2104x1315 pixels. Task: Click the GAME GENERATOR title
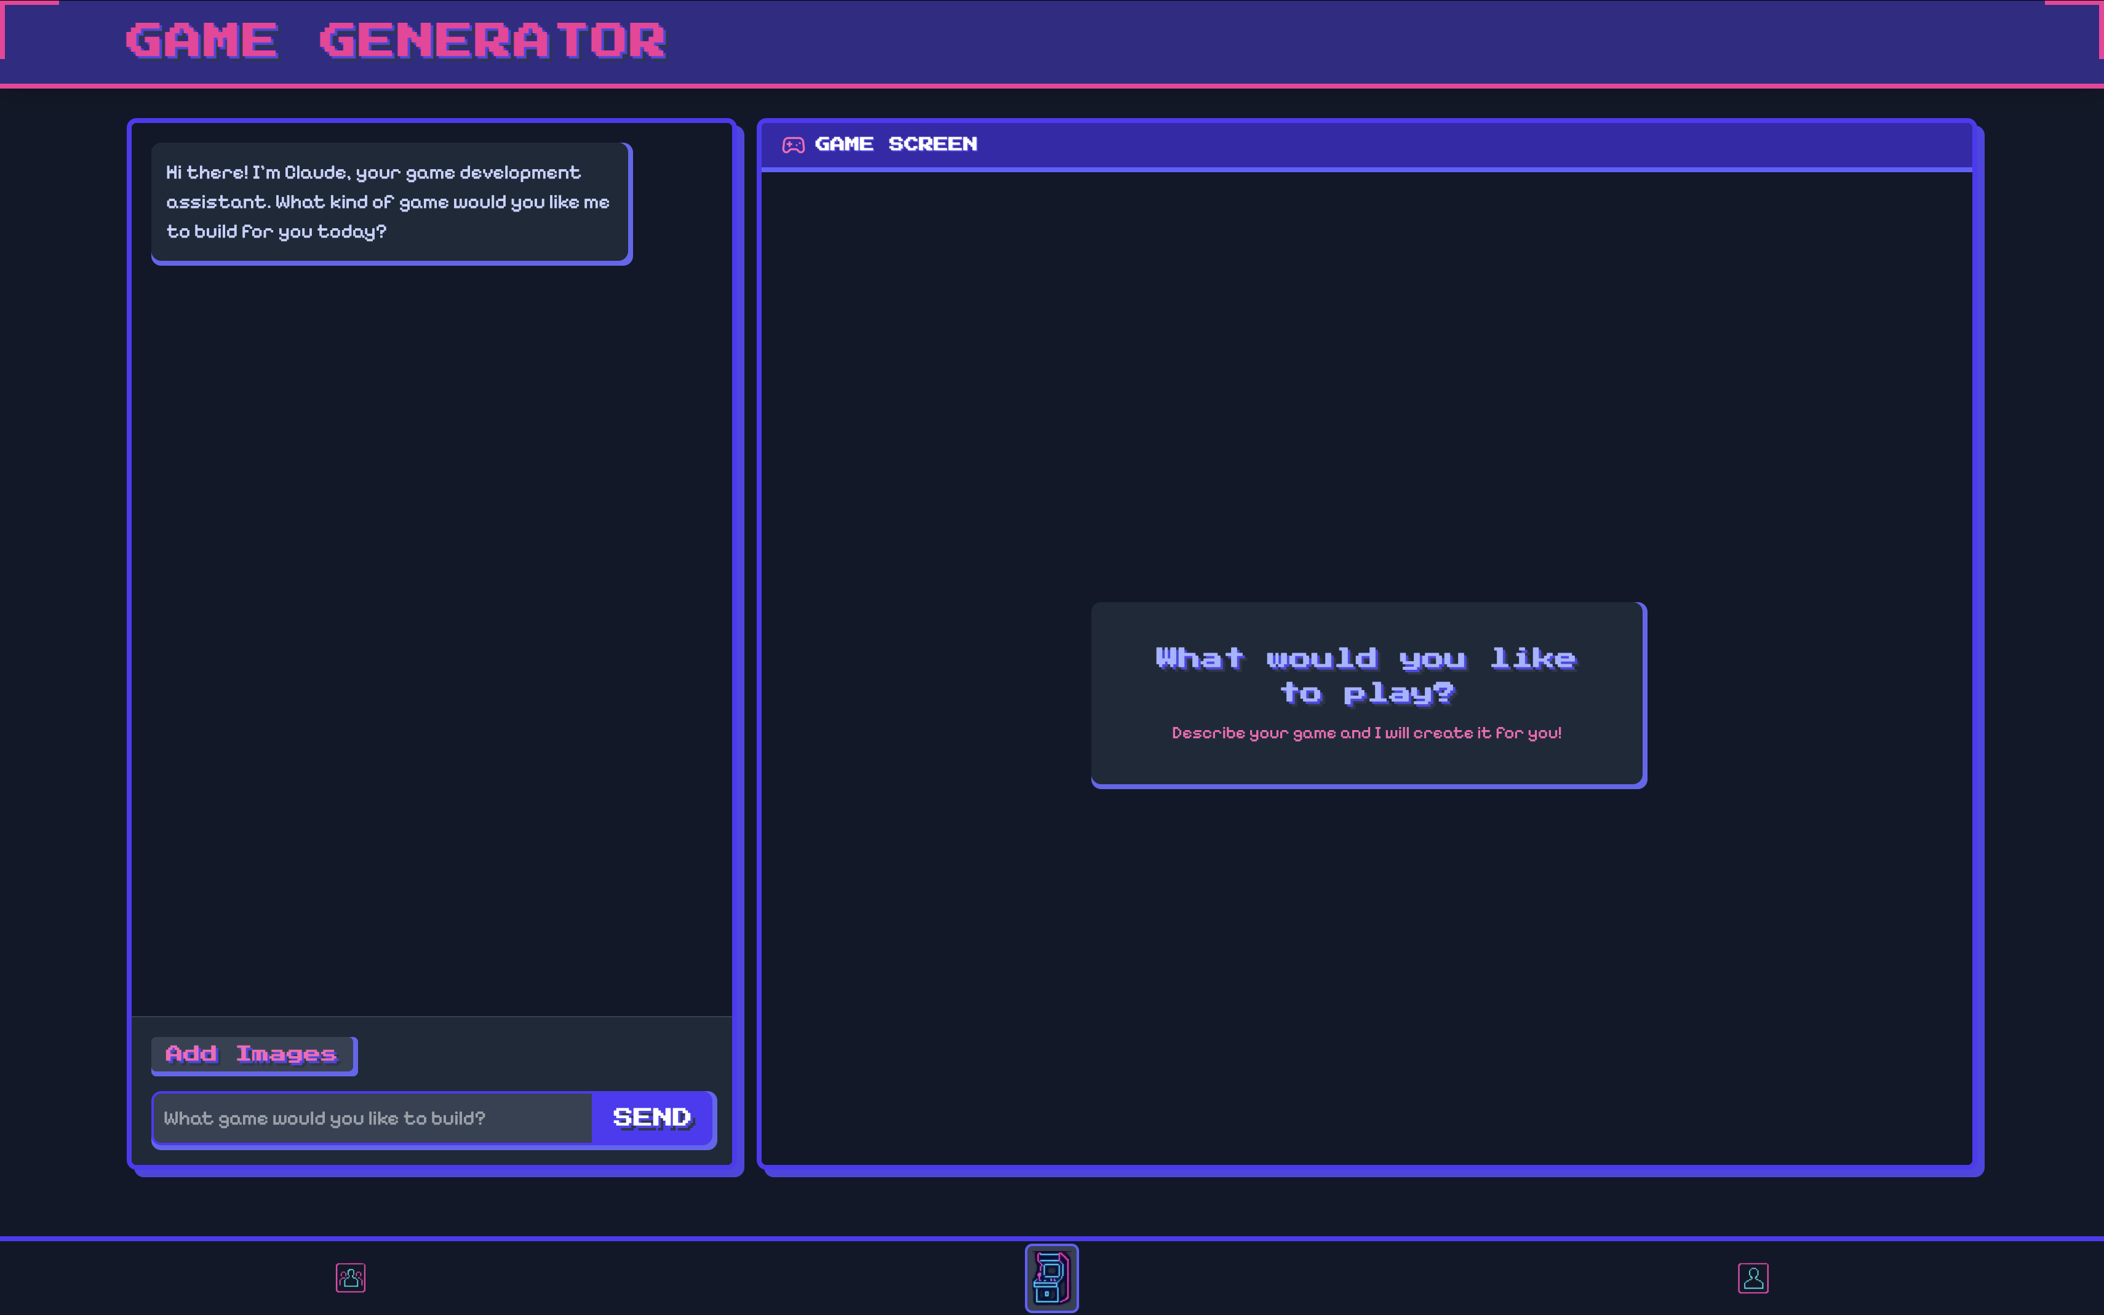click(396, 41)
